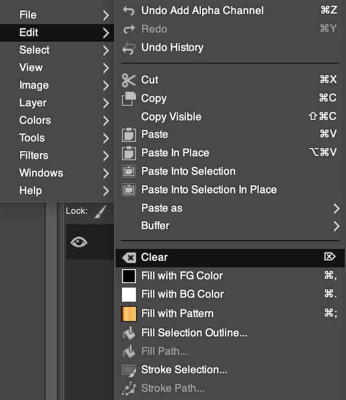Open the Layer menu

click(x=33, y=103)
